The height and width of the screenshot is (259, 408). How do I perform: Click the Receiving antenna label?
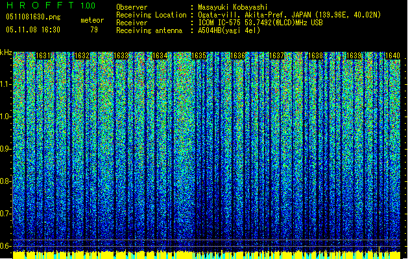[x=149, y=30]
